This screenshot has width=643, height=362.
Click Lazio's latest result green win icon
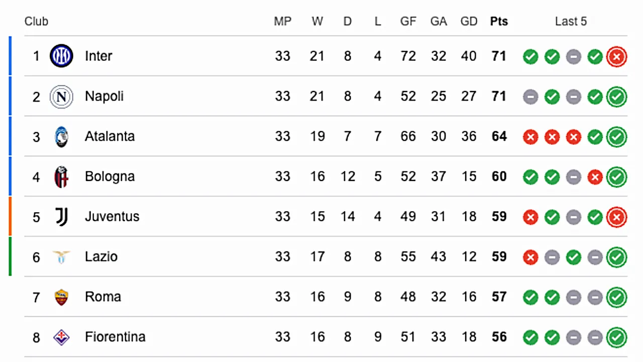coord(616,257)
